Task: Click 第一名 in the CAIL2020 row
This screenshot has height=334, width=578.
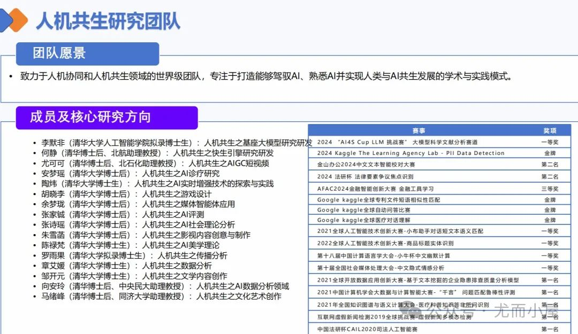Action: [x=550, y=329]
